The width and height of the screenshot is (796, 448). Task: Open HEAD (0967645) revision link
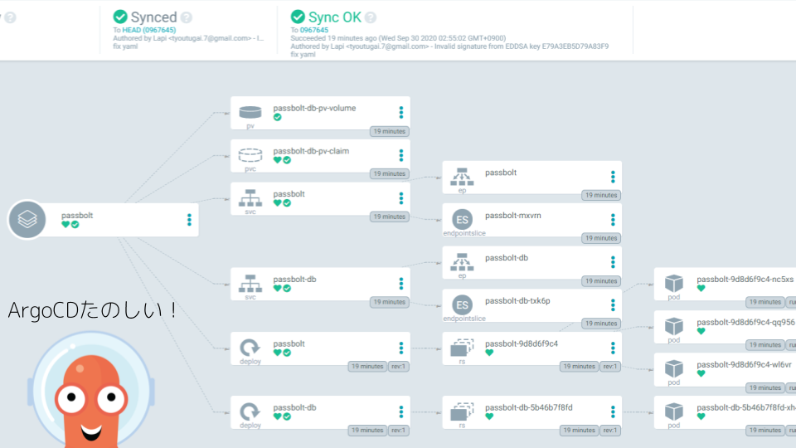(149, 30)
